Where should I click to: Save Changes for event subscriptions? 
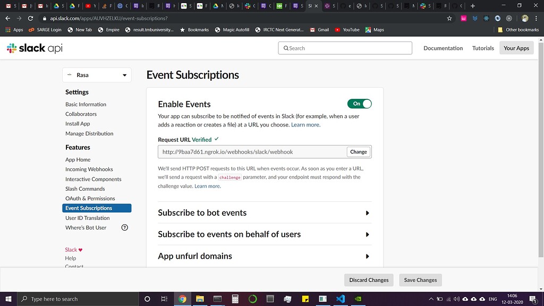[420, 280]
